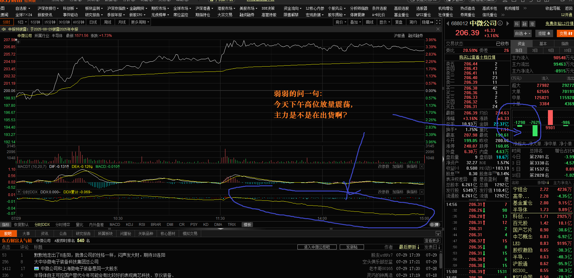This screenshot has width=574, height=278.
Task: Open the 模拟交易 tab
Action: point(190,234)
